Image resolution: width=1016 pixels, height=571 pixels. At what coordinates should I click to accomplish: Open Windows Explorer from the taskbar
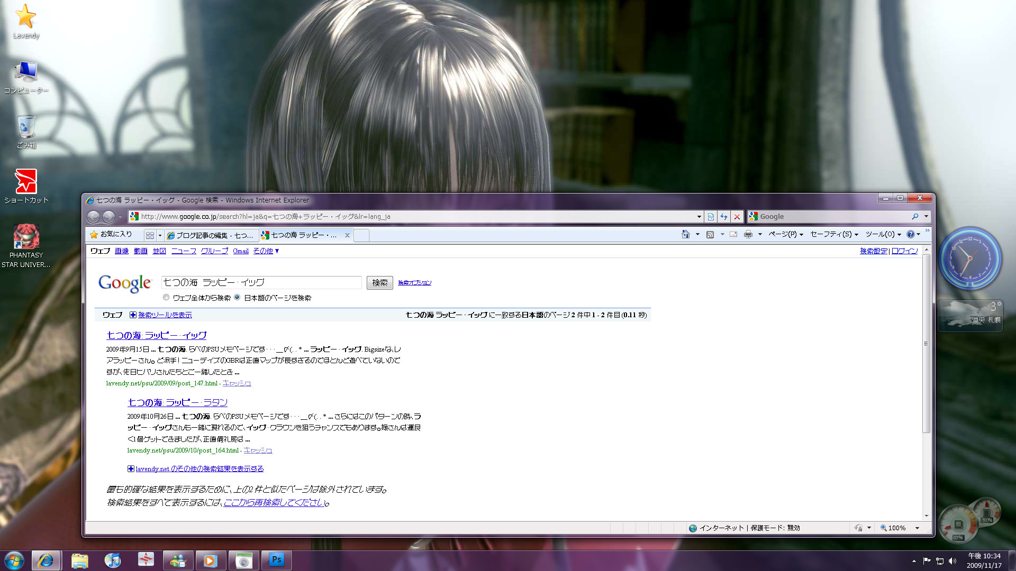pyautogui.click(x=79, y=560)
